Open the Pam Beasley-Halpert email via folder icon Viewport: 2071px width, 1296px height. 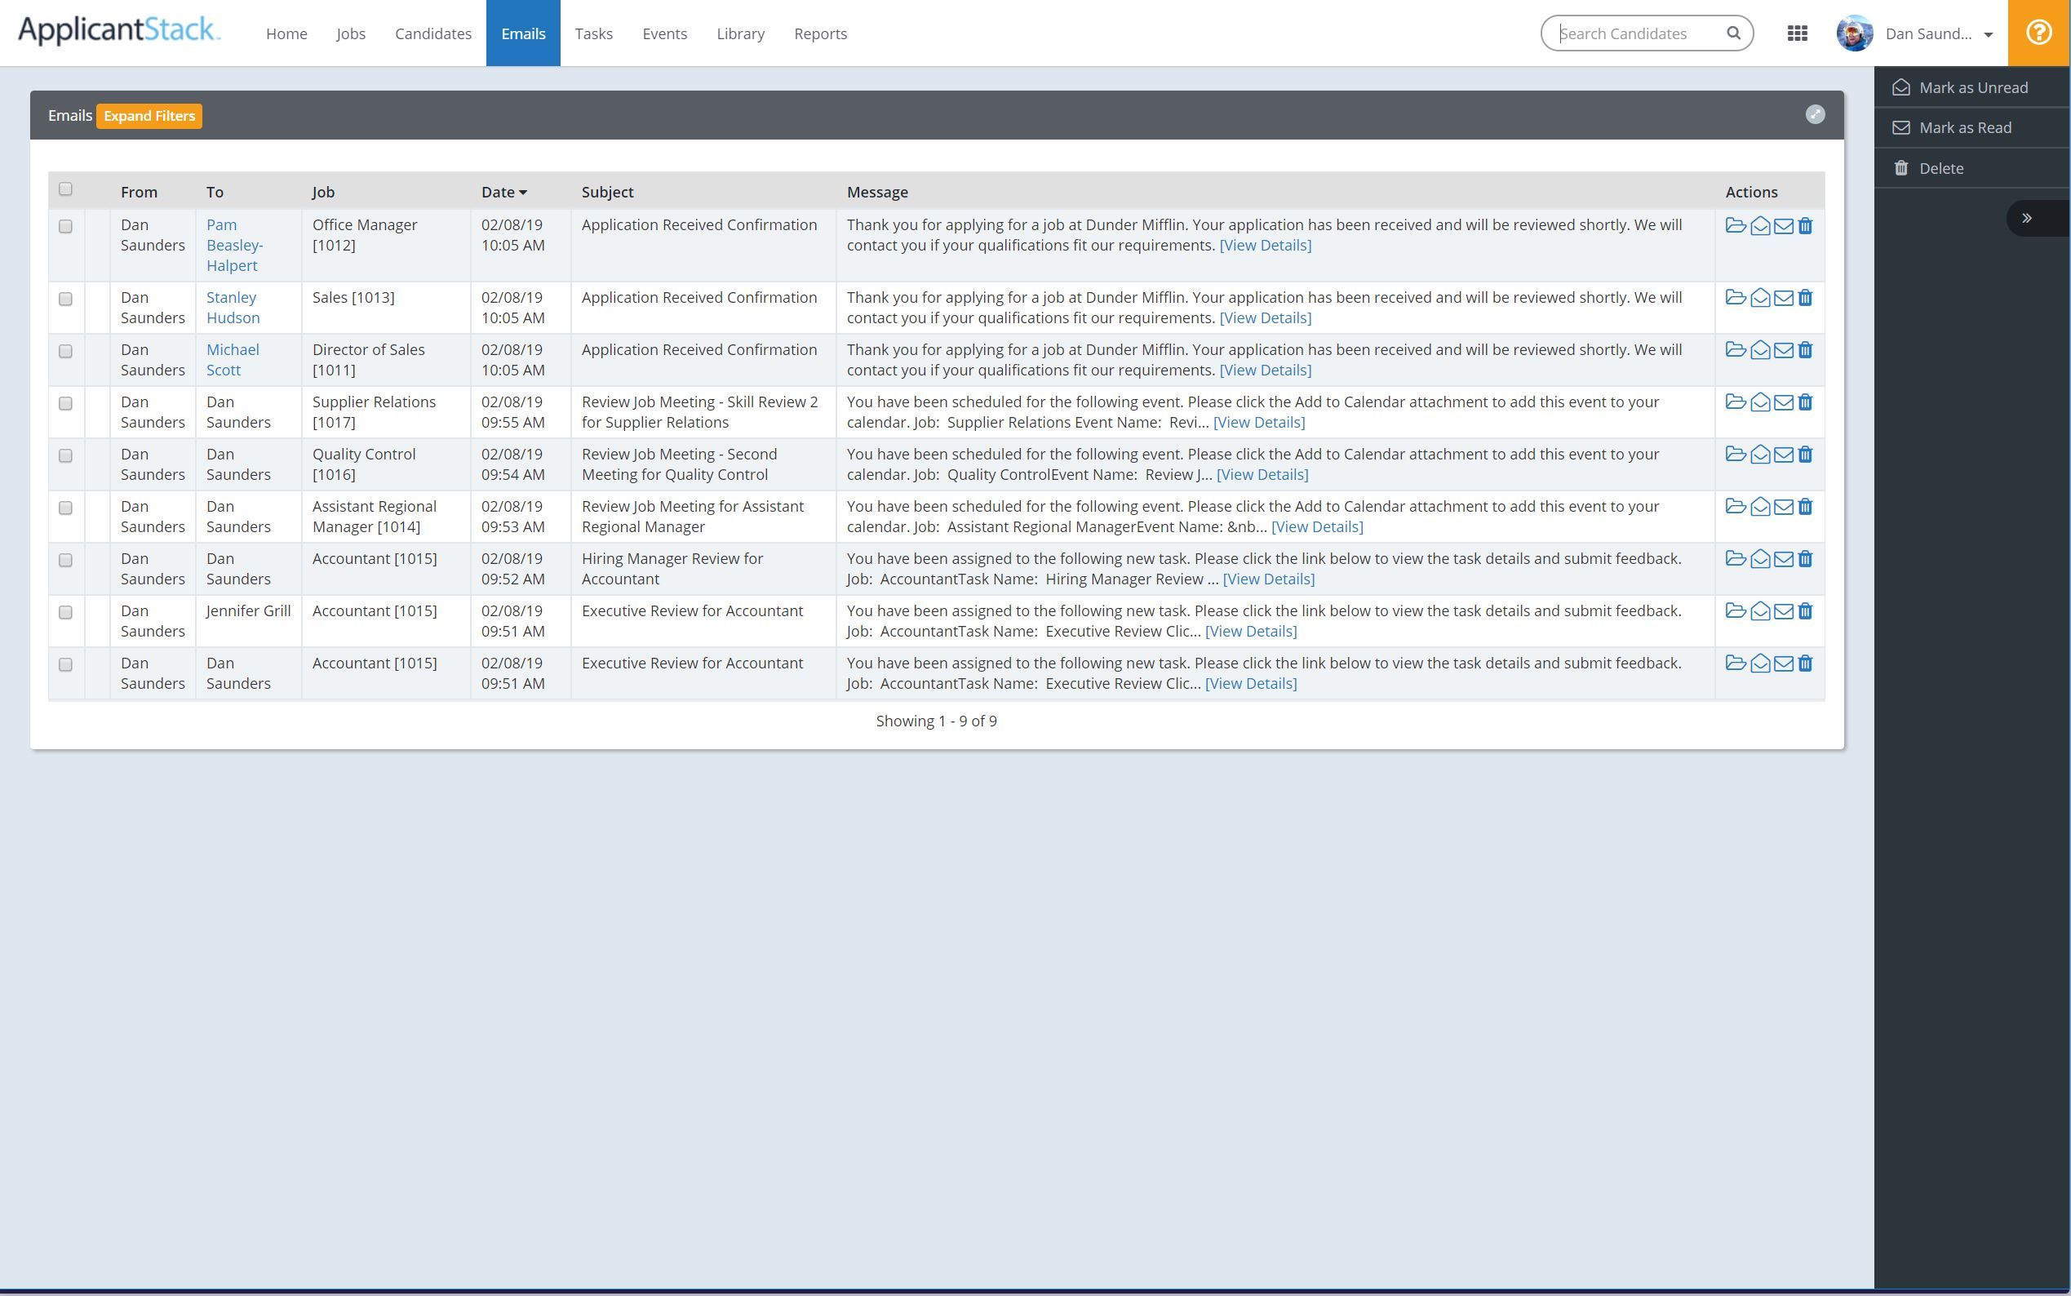click(x=1735, y=225)
